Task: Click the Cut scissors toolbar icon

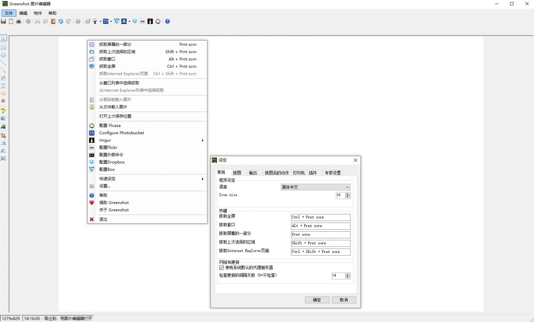Action: point(38,22)
